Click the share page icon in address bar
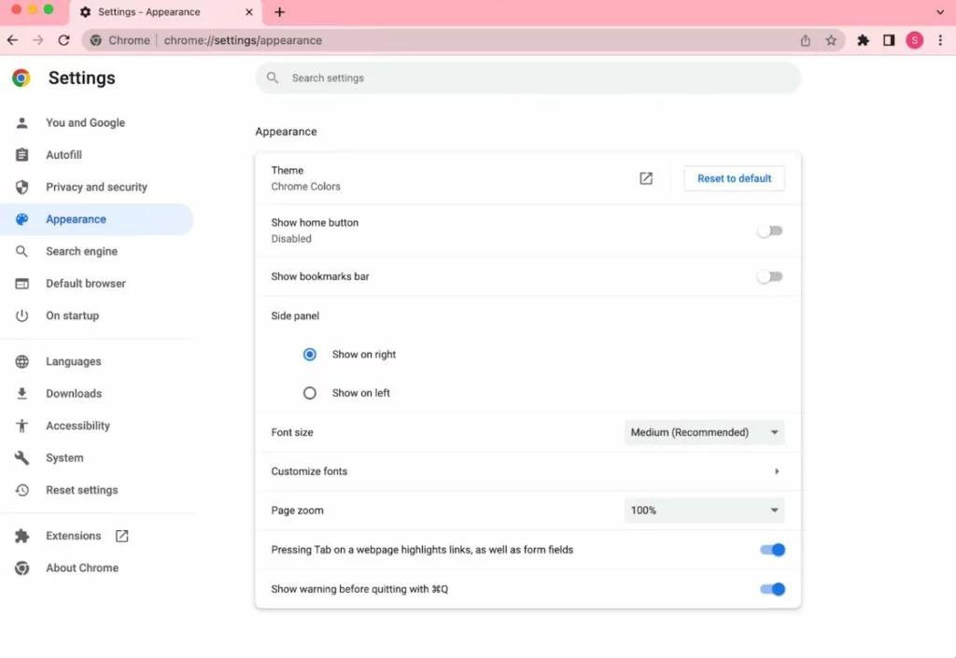The width and height of the screenshot is (956, 658). tap(806, 41)
